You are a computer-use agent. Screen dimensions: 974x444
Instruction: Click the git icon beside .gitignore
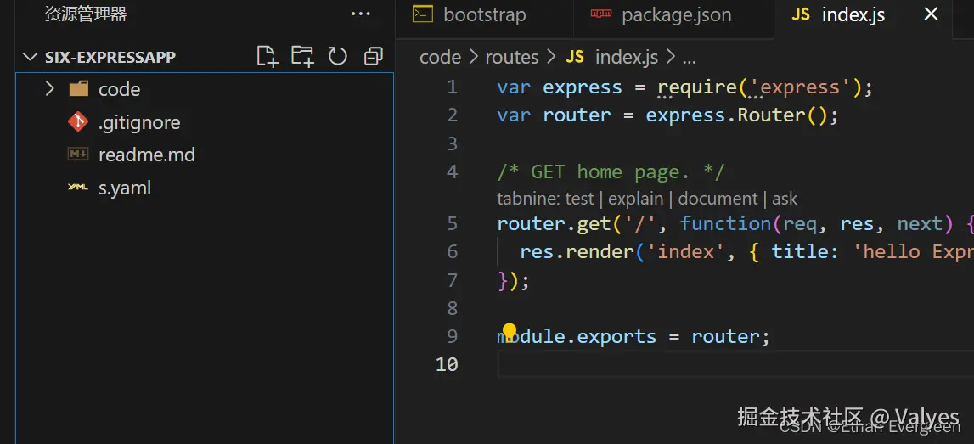coord(78,121)
